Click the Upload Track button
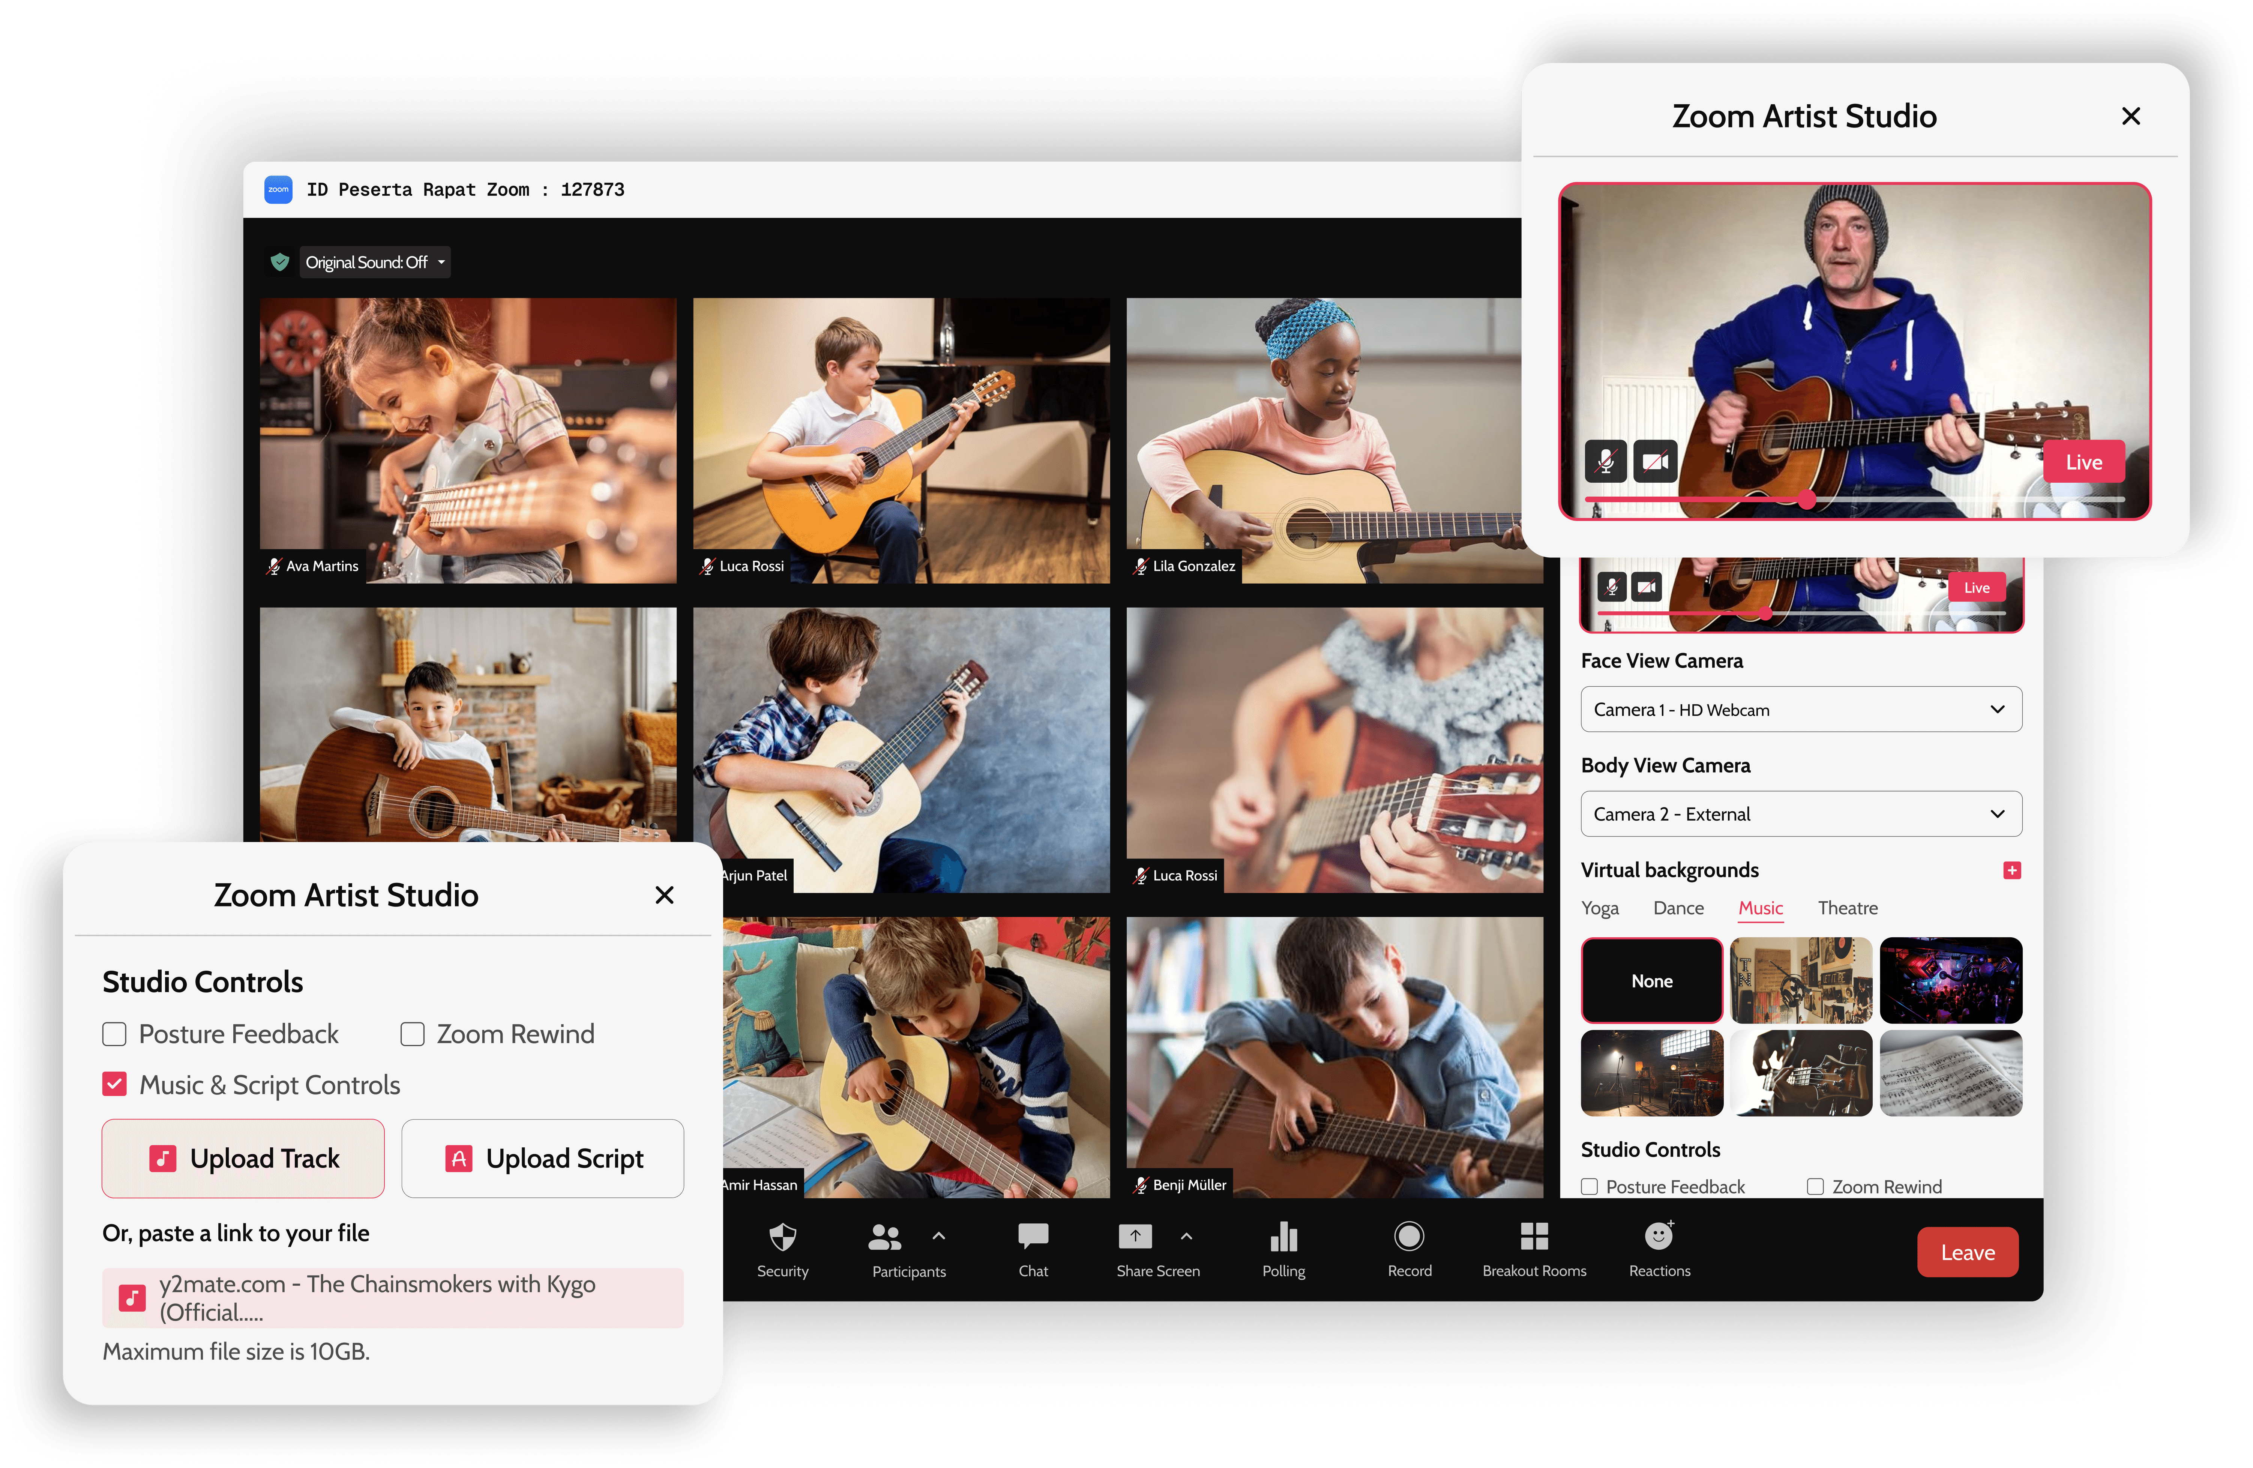Viewport: 2253px width, 1468px height. pos(243,1159)
